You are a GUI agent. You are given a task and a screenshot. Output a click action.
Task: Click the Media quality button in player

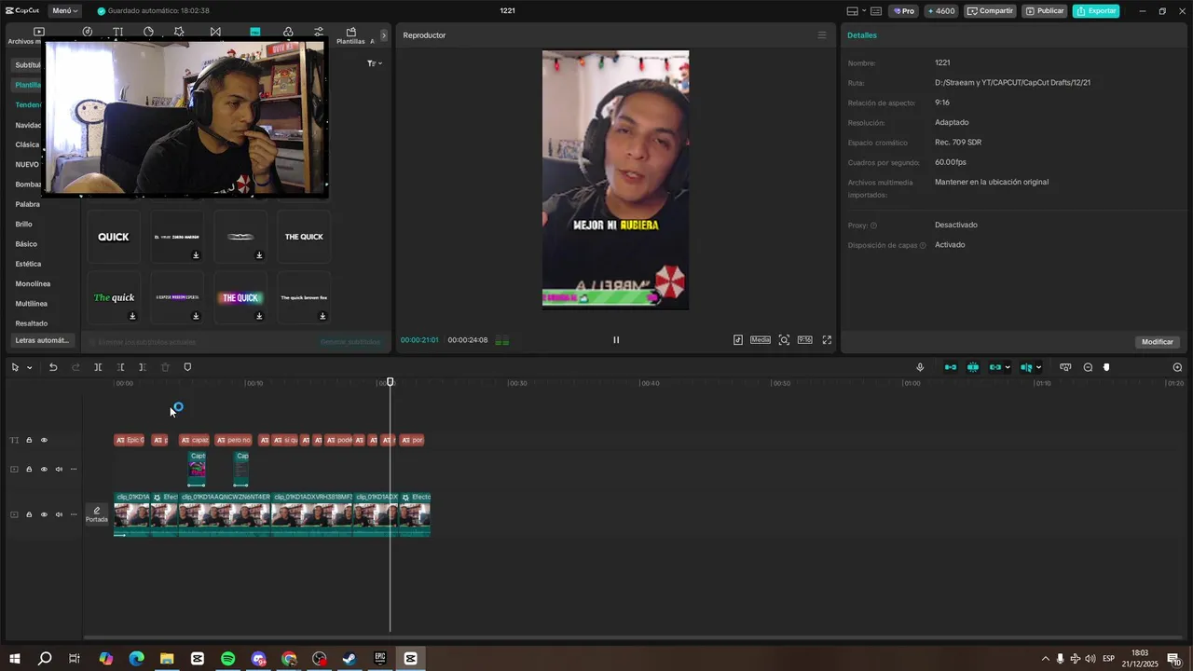761,340
